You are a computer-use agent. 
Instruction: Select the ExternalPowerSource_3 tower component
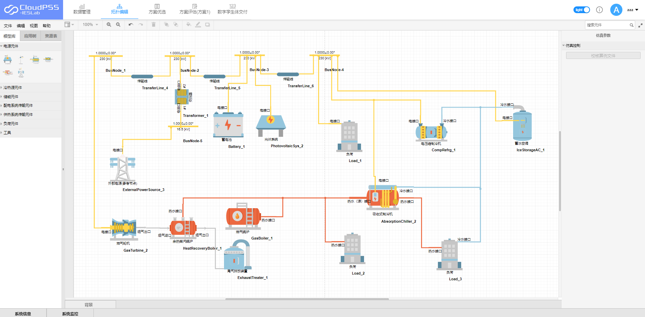(x=123, y=168)
